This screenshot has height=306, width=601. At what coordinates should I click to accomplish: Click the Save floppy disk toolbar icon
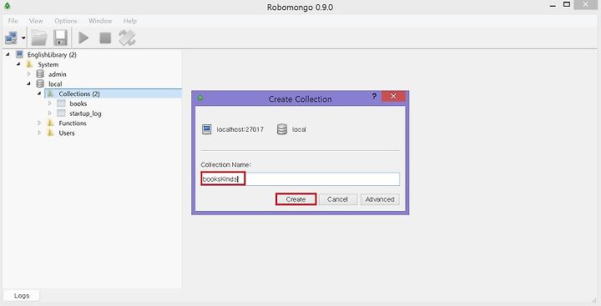pyautogui.click(x=60, y=38)
